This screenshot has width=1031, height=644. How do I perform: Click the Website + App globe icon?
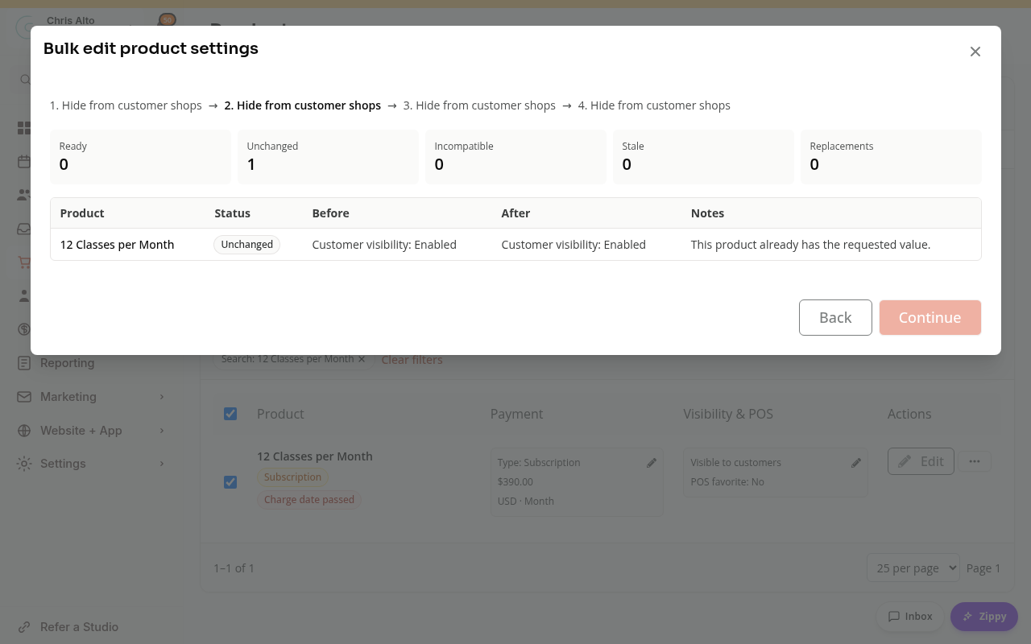click(24, 431)
